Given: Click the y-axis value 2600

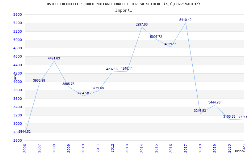Looking at the screenshot, I should pyautogui.click(x=18, y=140).
